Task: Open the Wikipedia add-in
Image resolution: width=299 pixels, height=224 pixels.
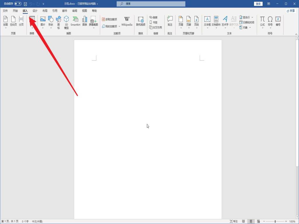Action: (127, 21)
